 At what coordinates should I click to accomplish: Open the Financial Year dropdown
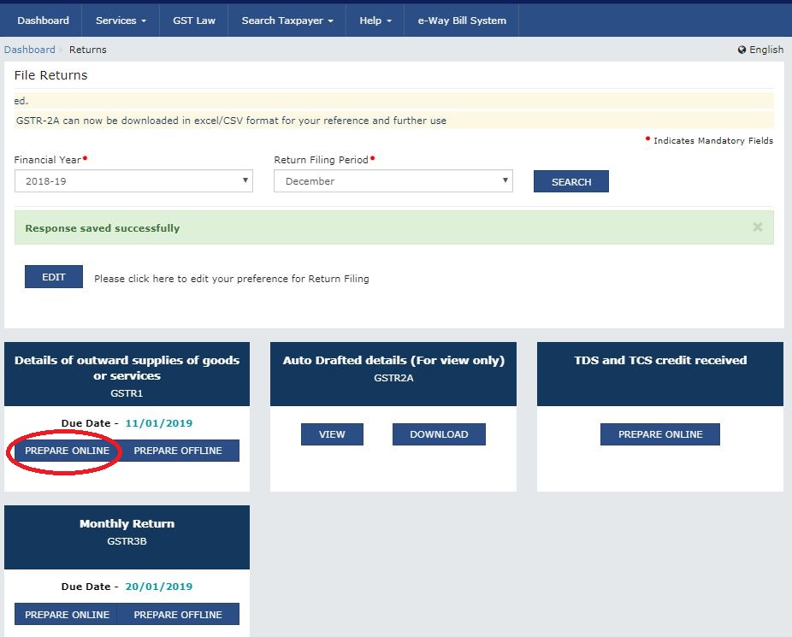pos(133,181)
